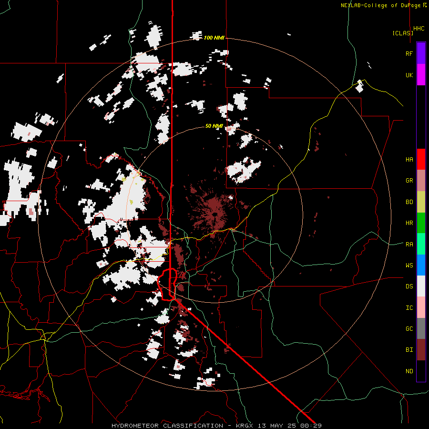Click the GR legend color block

tap(421, 181)
